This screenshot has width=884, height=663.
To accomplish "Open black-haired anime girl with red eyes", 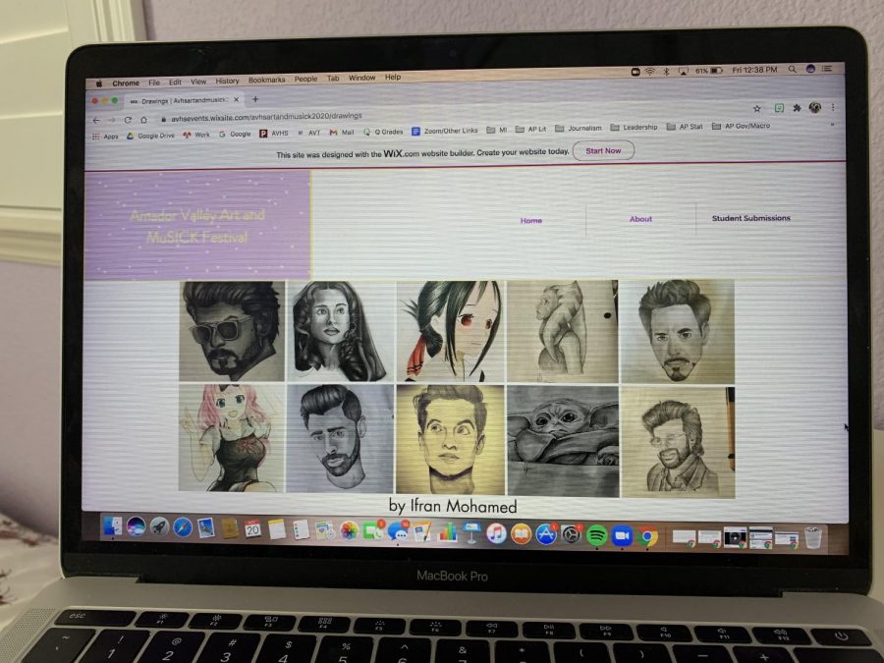I will click(451, 331).
